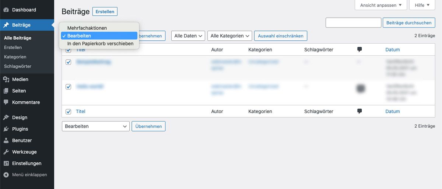The image size is (442, 189).
Task: Expand Ansicht anpassen screen options
Action: (x=381, y=5)
